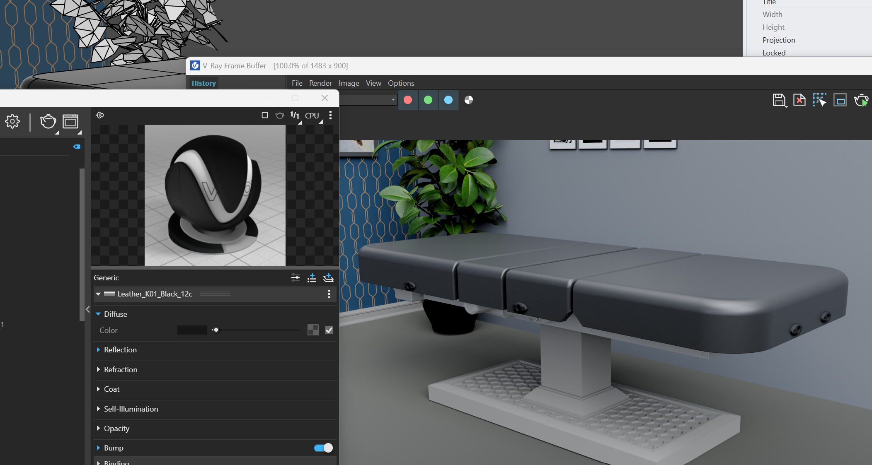
Task: Adjust the Diffuse color slider handle
Action: pyautogui.click(x=216, y=330)
